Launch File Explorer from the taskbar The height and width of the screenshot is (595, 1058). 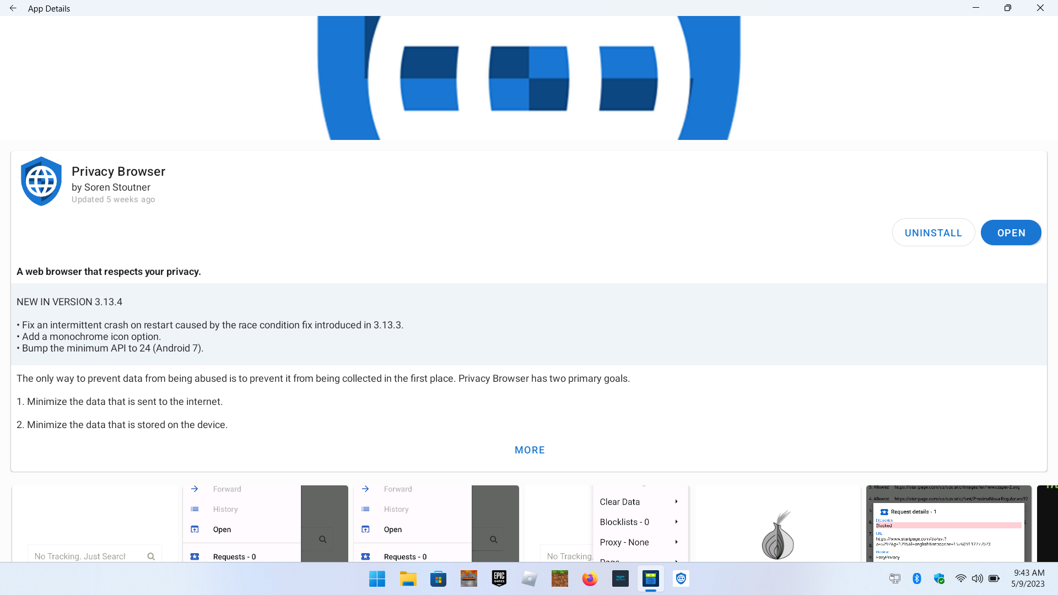pyautogui.click(x=408, y=578)
